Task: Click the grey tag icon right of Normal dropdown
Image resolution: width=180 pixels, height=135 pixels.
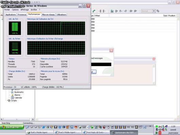Action: pos(158,11)
